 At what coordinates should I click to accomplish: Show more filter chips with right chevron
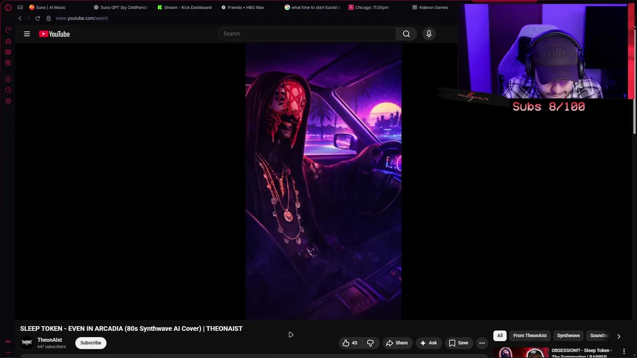click(x=619, y=336)
